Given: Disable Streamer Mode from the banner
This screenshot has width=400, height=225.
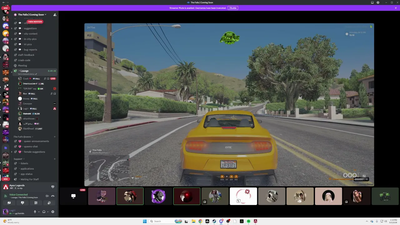Looking at the screenshot, I should [233, 8].
